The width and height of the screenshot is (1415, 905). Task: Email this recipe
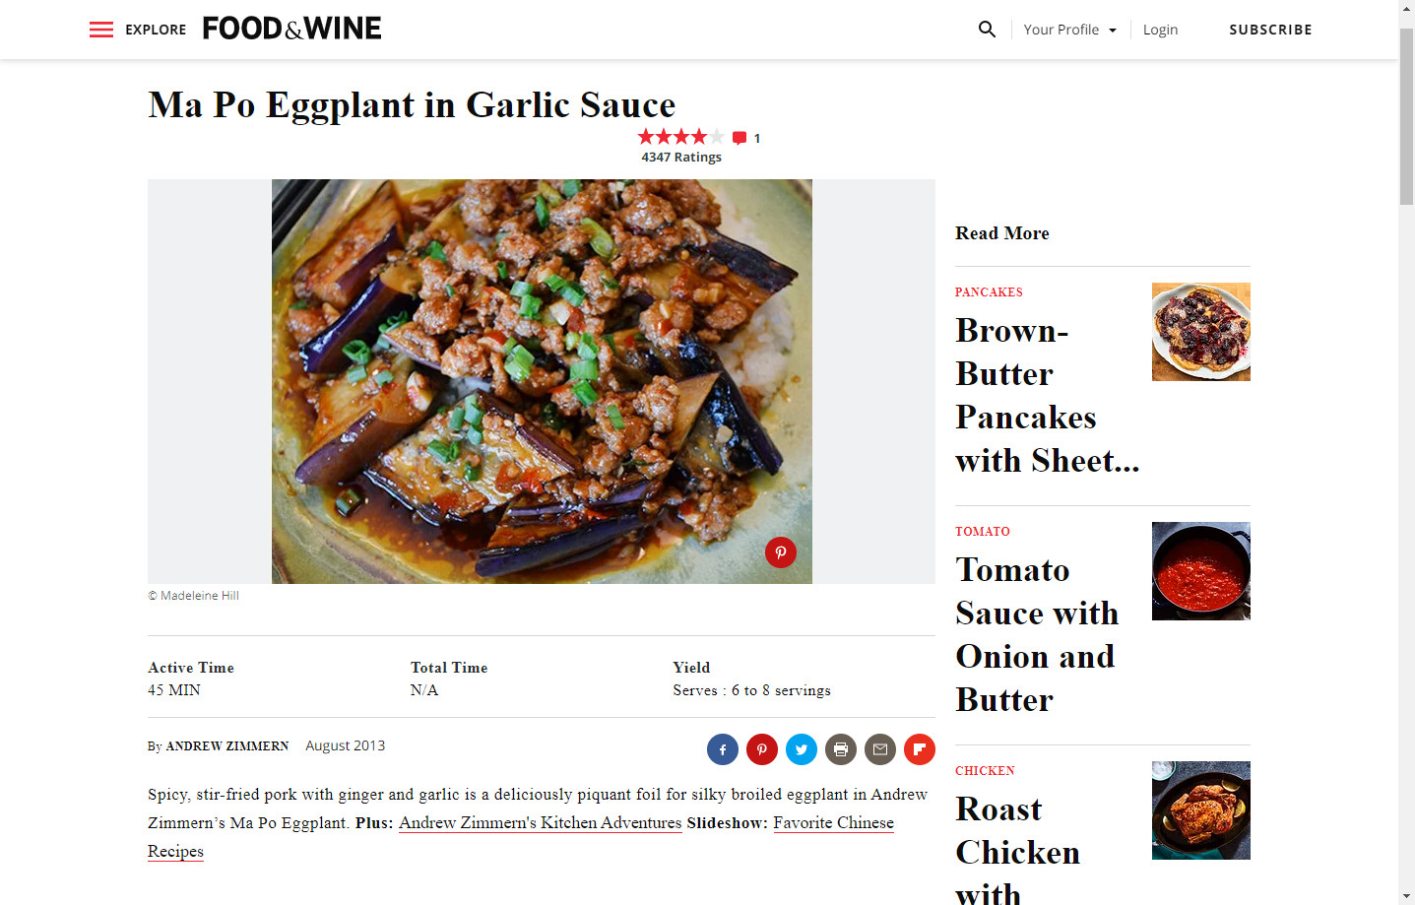point(880,749)
